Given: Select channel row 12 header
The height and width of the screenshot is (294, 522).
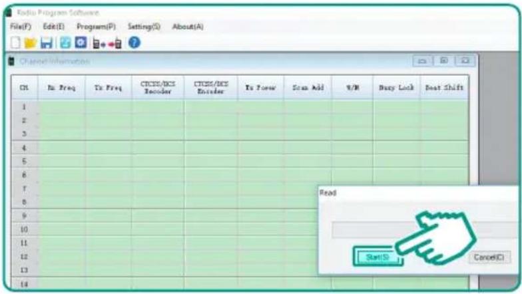Looking at the screenshot, I should [24, 257].
